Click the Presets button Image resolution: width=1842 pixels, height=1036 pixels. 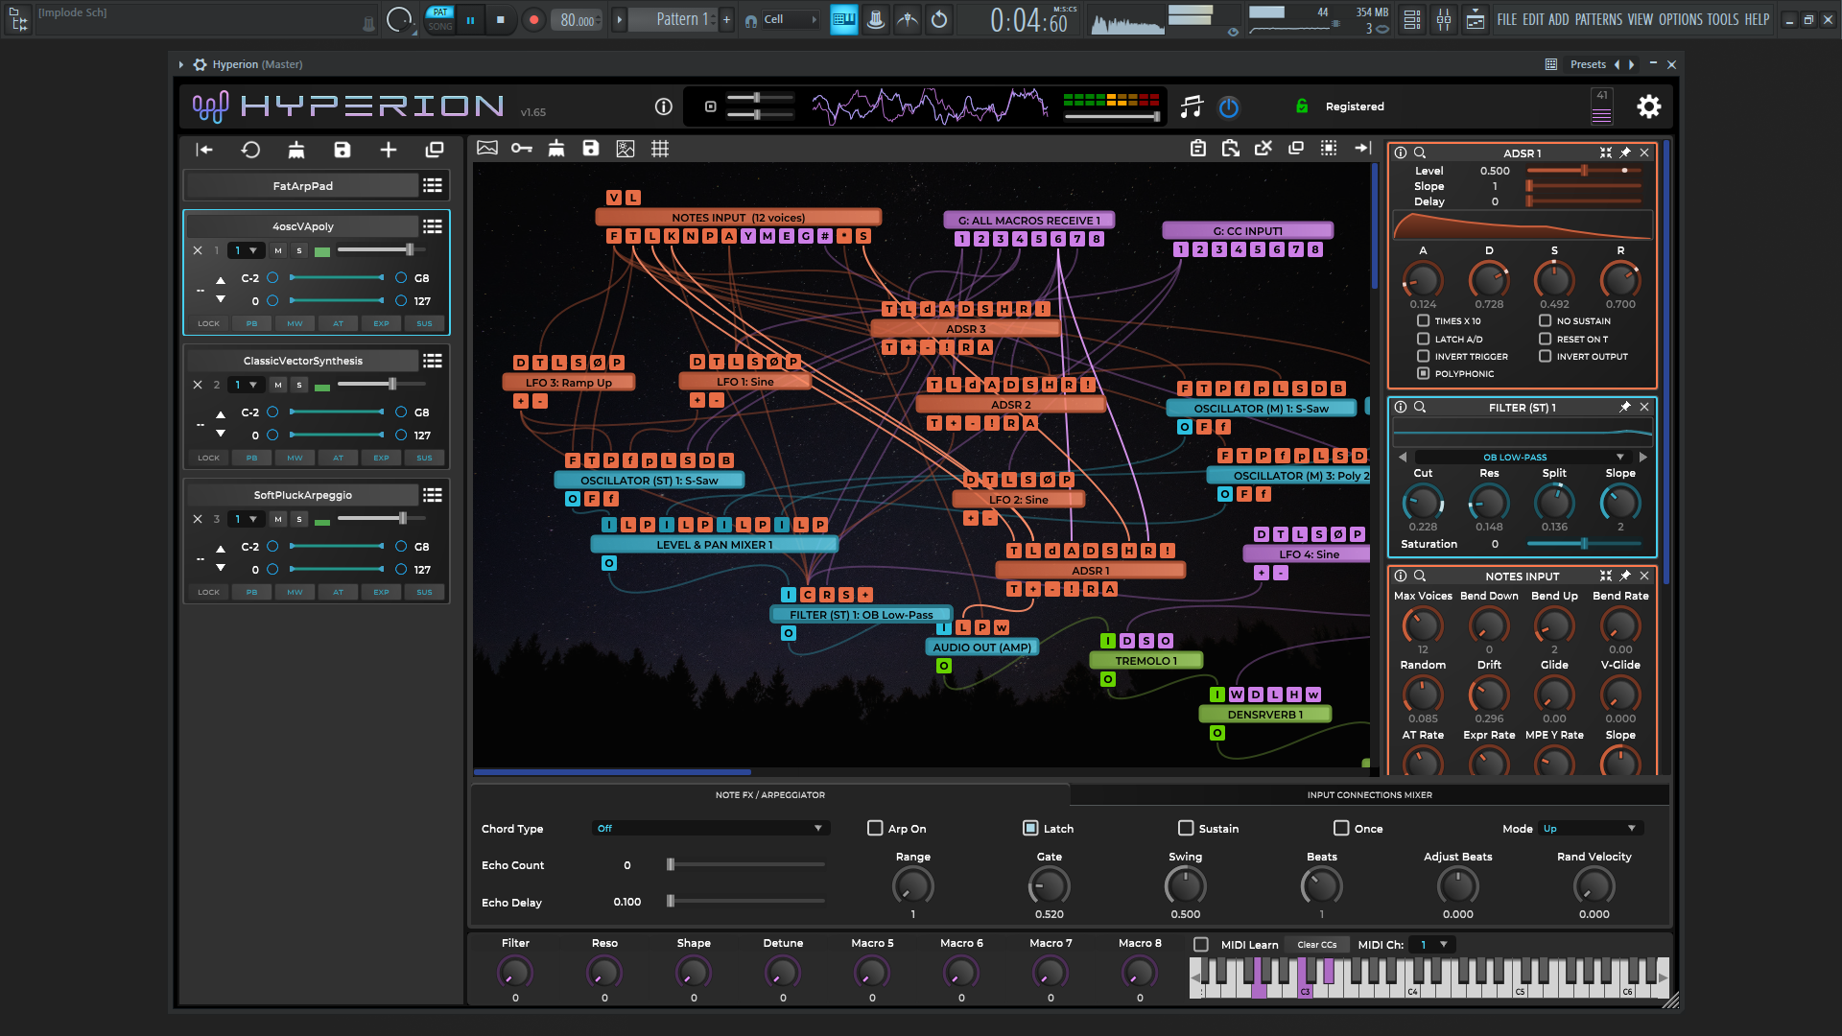point(1588,64)
